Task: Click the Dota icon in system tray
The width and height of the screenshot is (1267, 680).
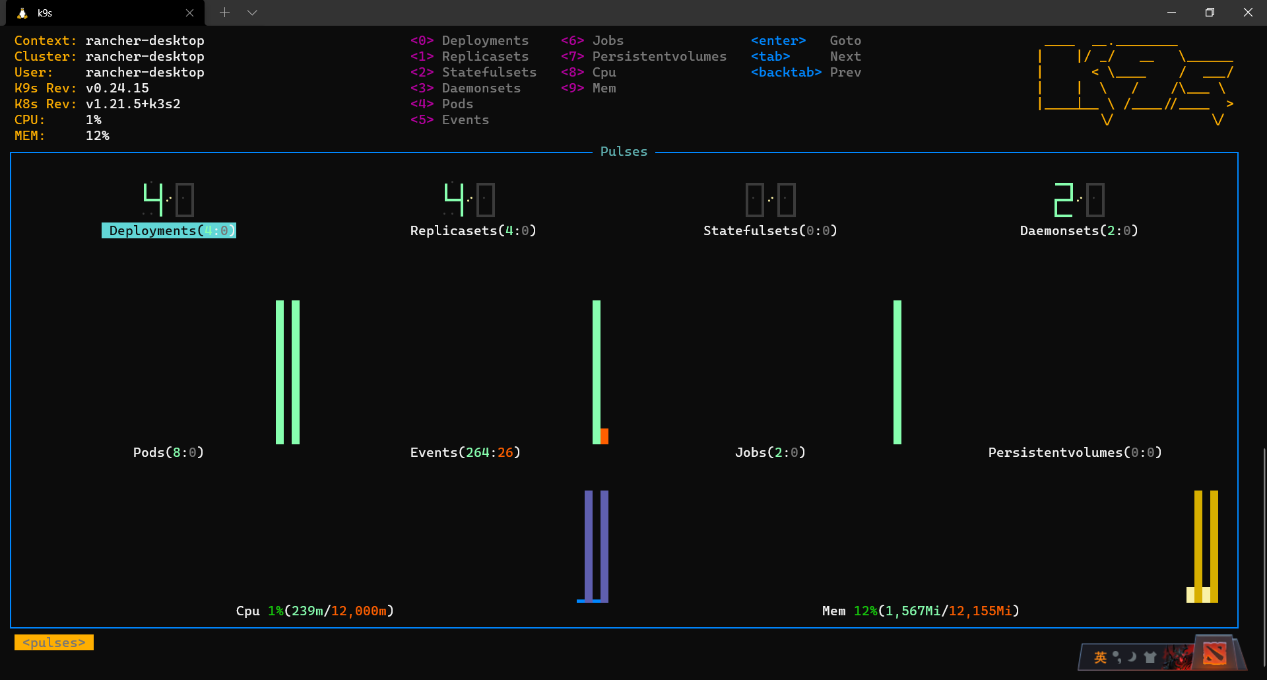Action: point(1214,654)
